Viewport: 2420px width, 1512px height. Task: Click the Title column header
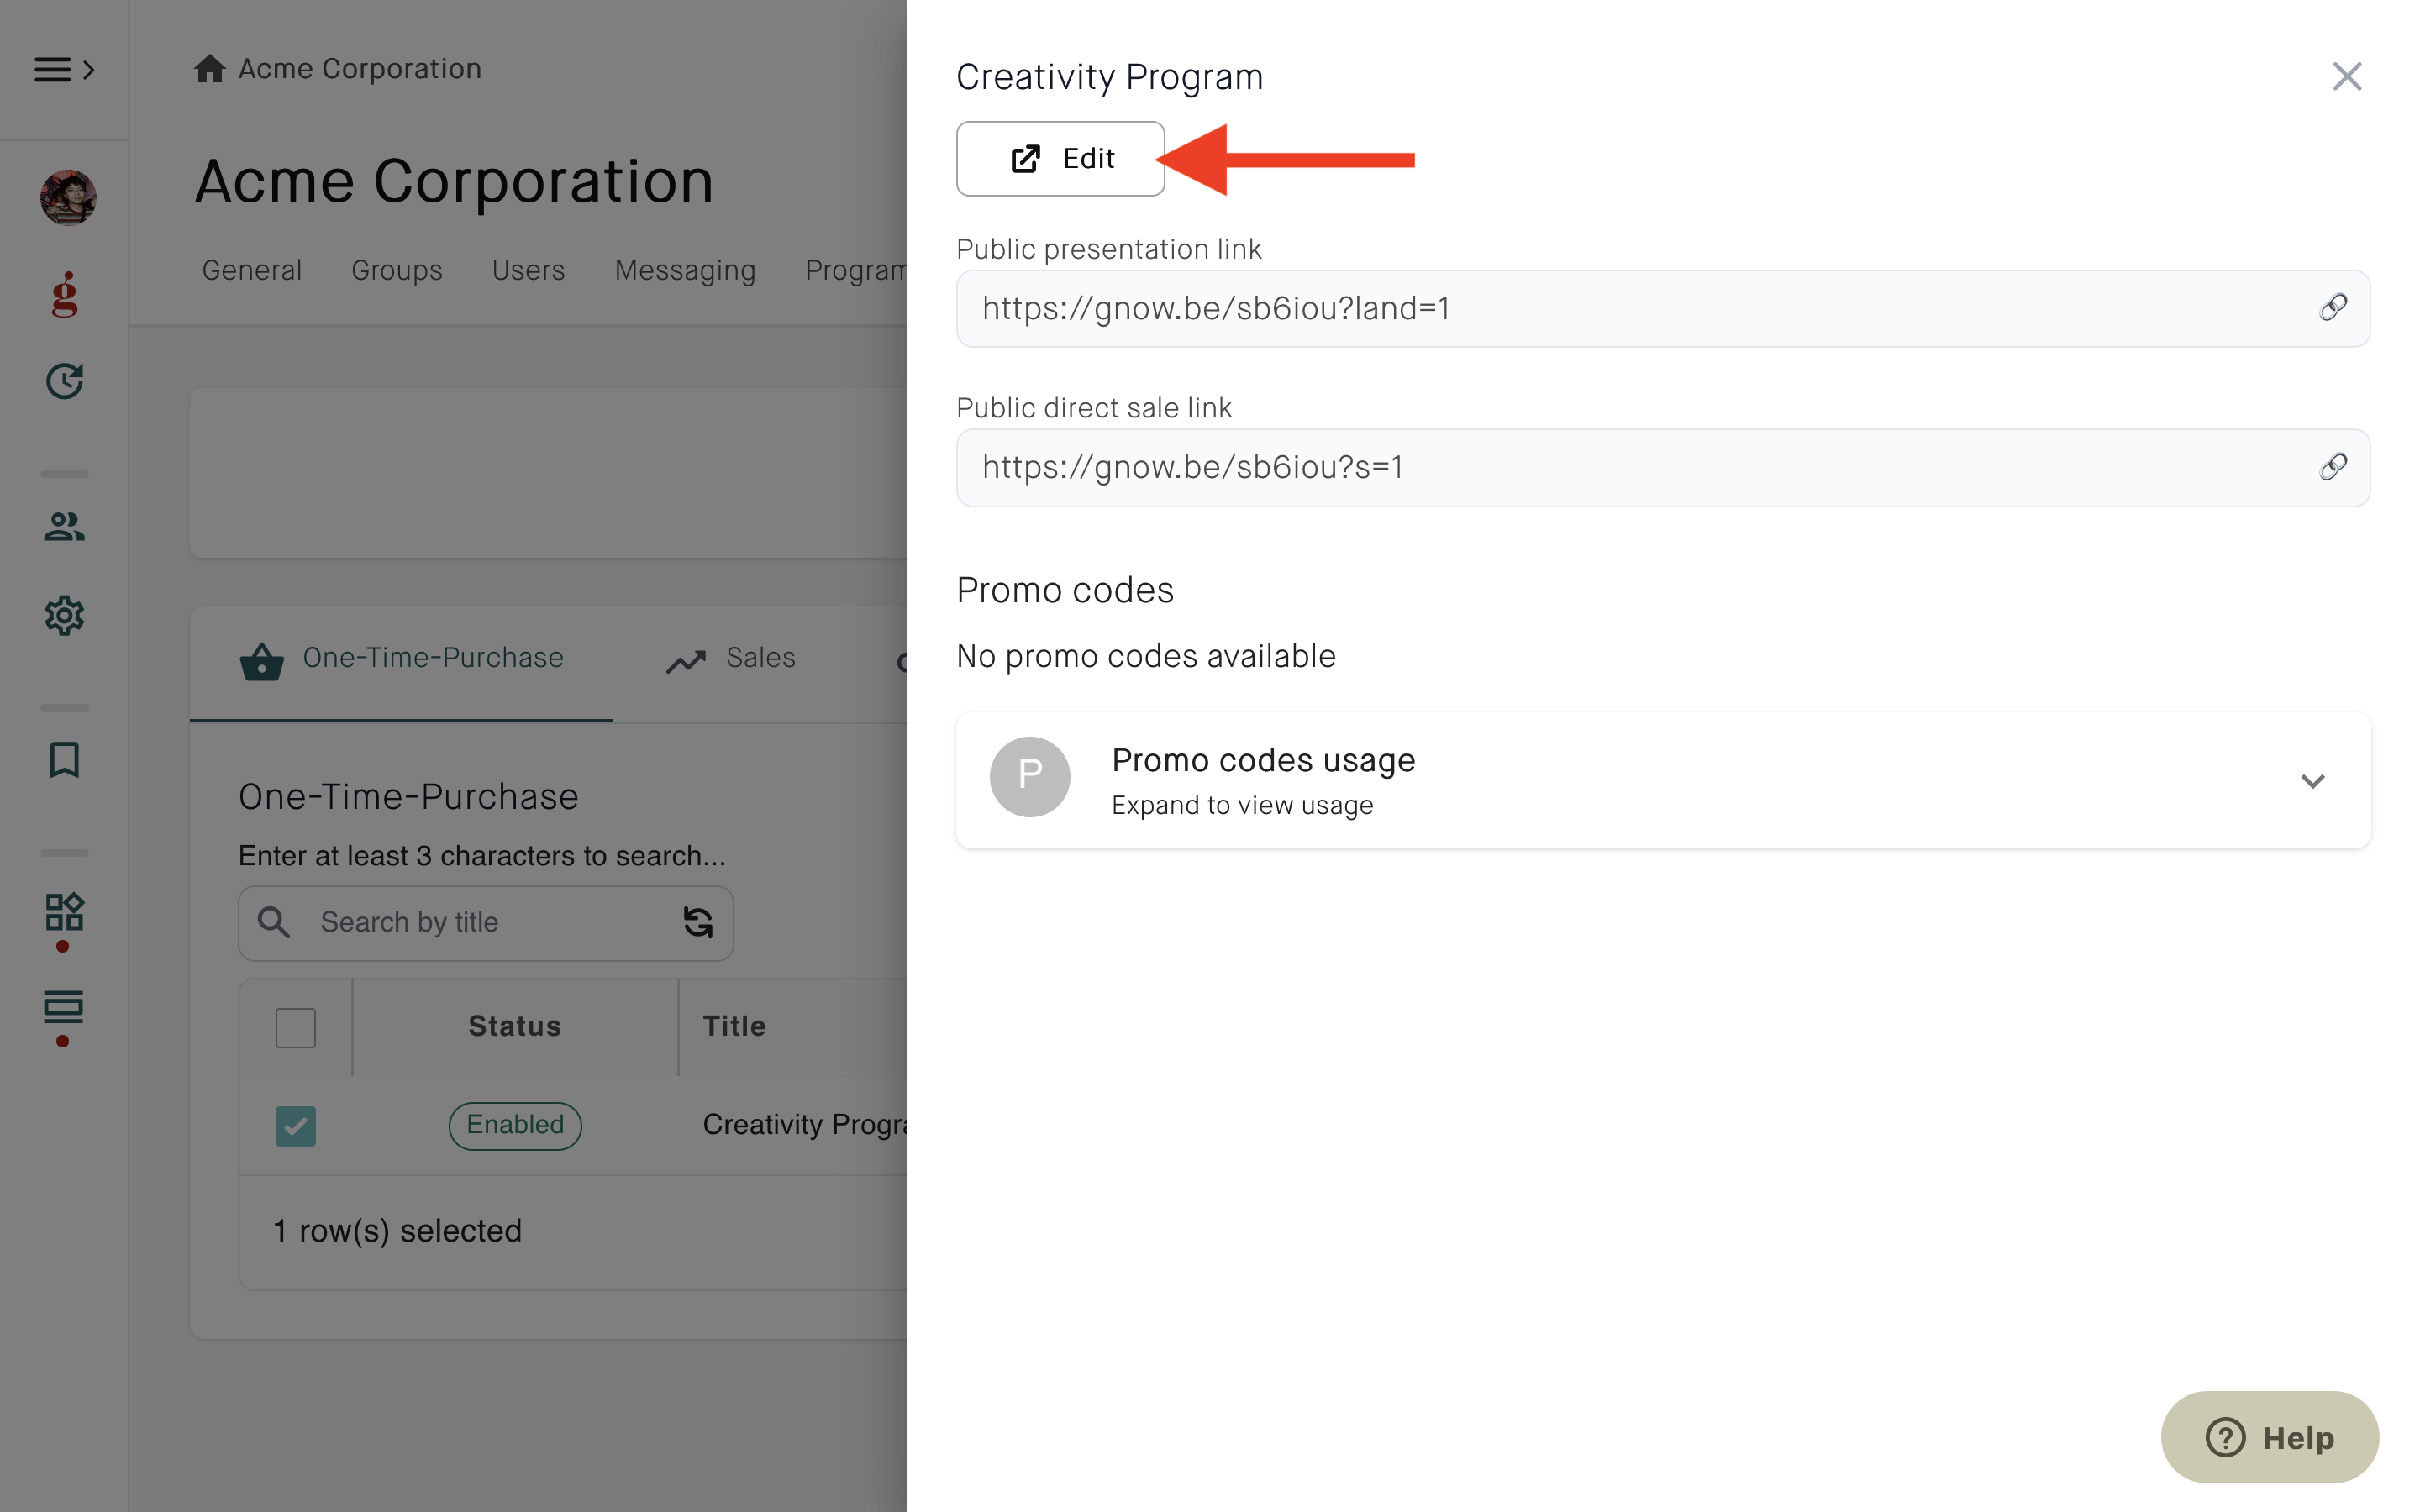[x=734, y=1026]
